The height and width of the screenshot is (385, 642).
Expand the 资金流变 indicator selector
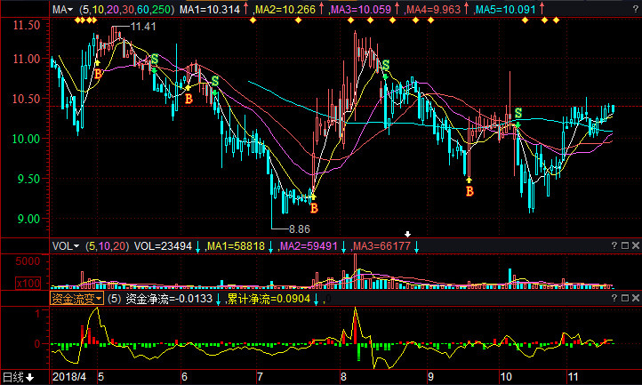click(x=76, y=299)
